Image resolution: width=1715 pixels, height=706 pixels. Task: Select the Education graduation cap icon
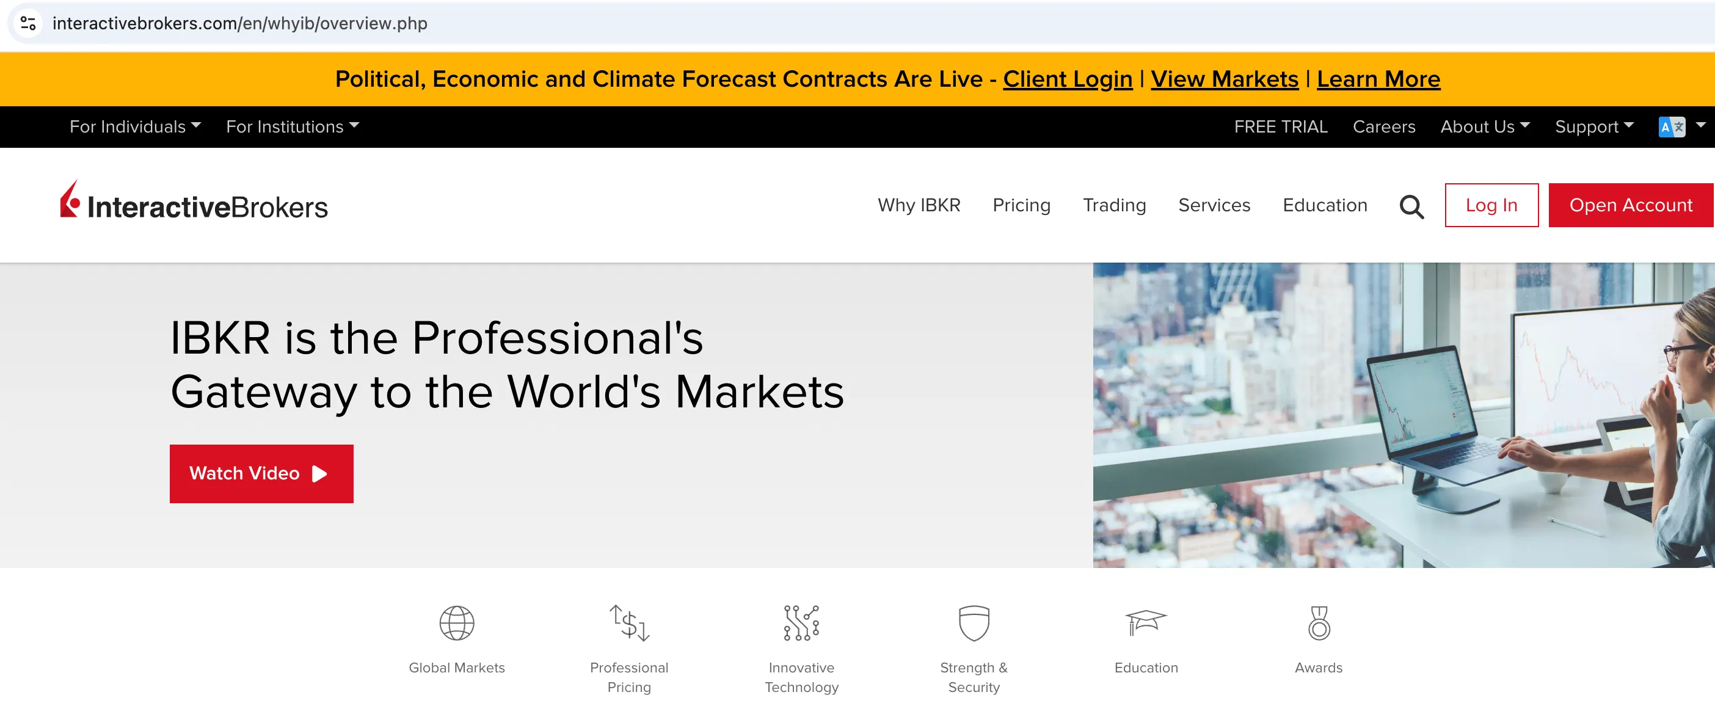(x=1146, y=622)
